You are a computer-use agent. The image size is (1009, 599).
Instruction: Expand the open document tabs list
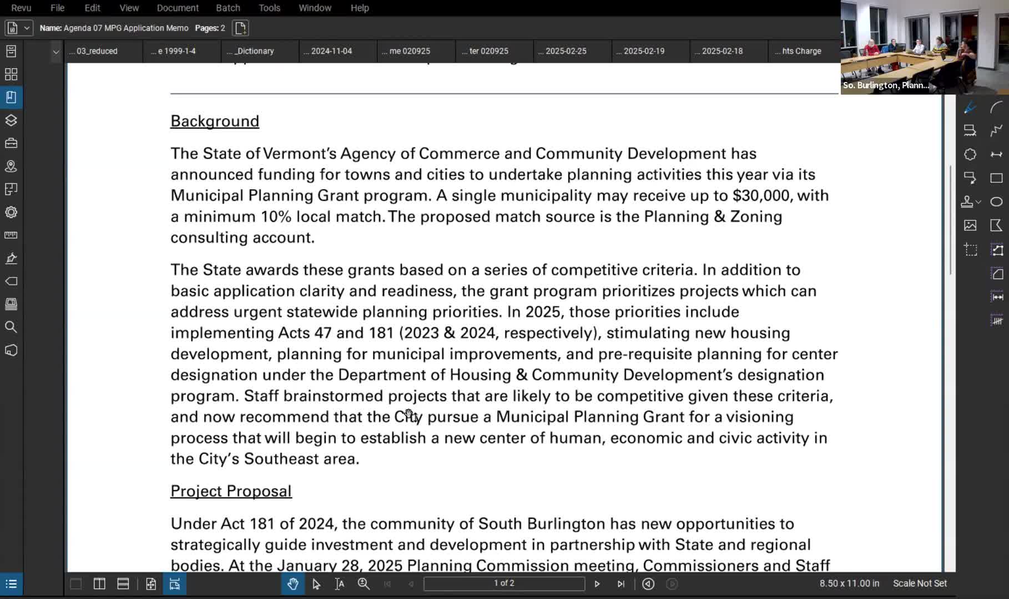[56, 52]
